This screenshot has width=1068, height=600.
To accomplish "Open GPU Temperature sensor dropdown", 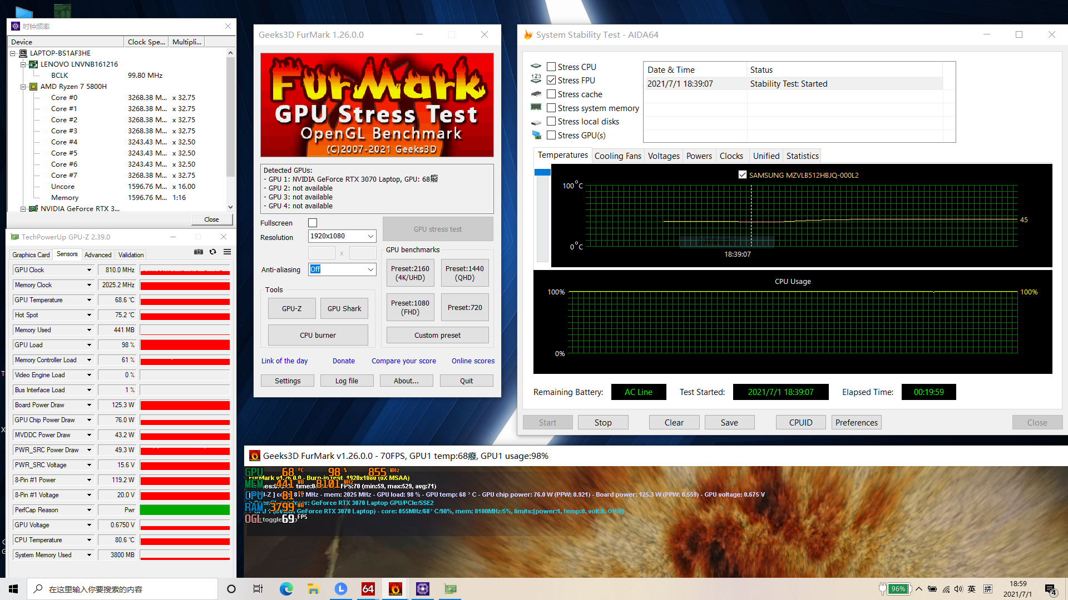I will [x=89, y=300].
